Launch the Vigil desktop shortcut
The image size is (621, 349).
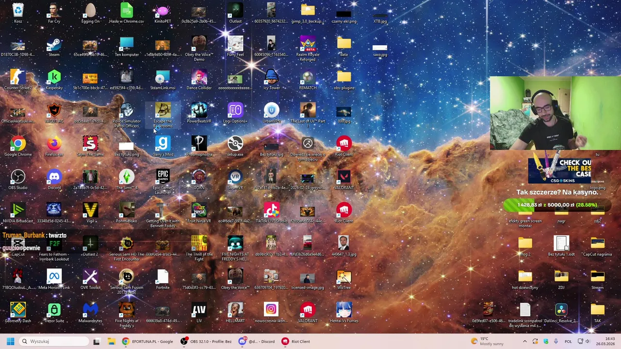[90, 213]
